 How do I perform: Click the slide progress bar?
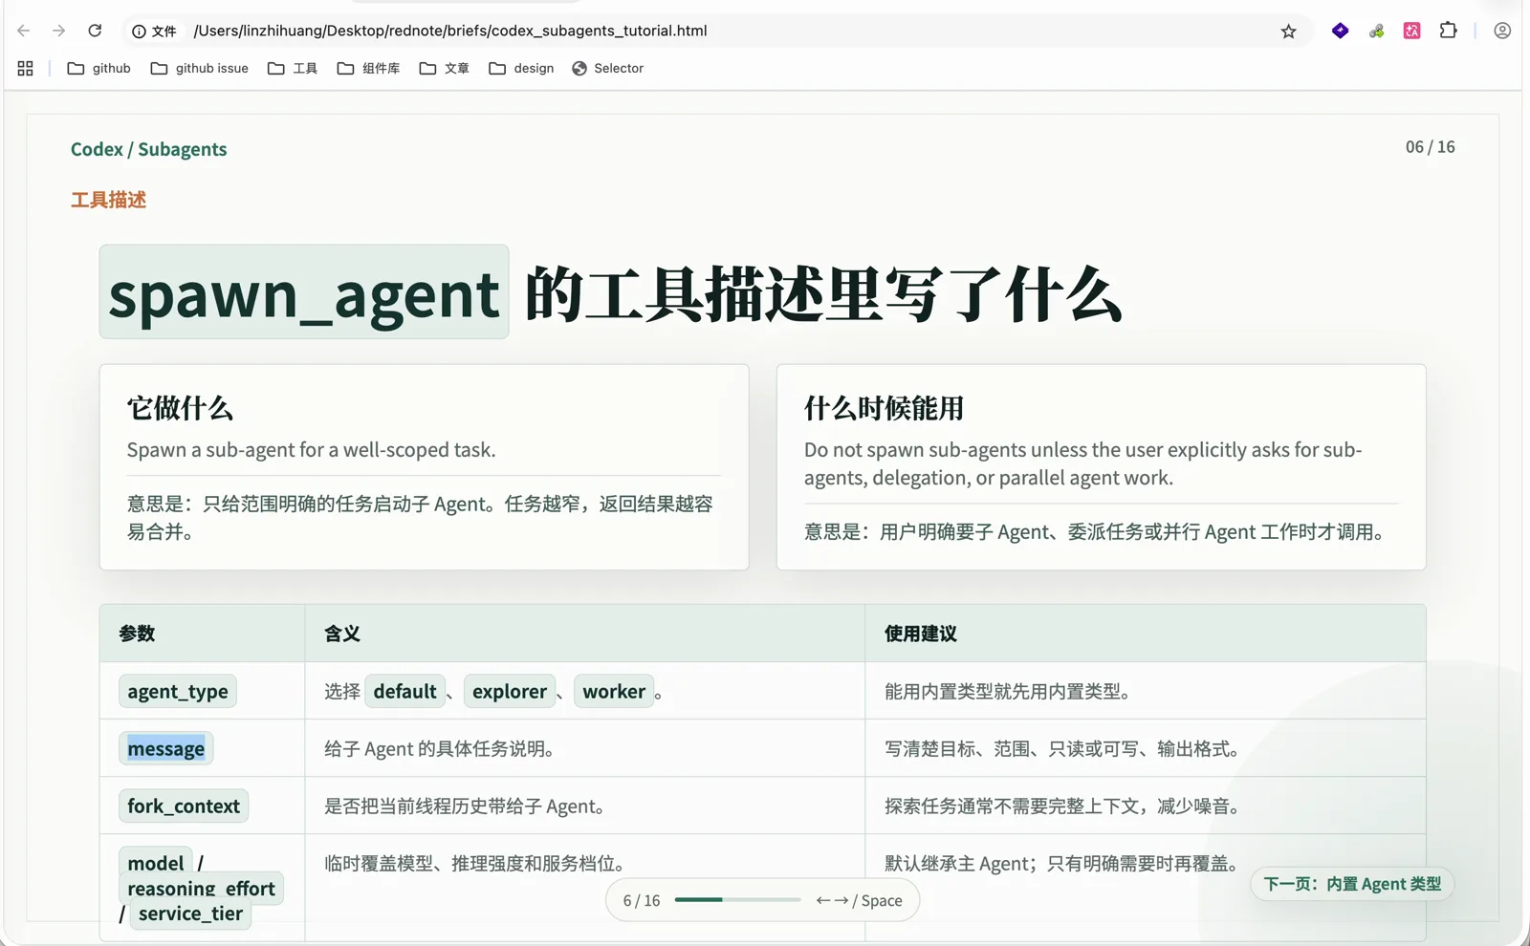(737, 900)
